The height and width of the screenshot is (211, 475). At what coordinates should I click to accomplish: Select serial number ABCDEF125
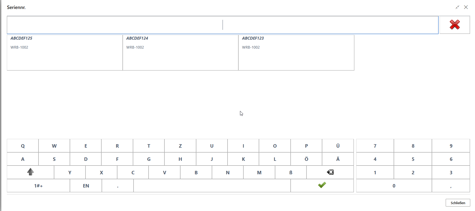(x=65, y=53)
